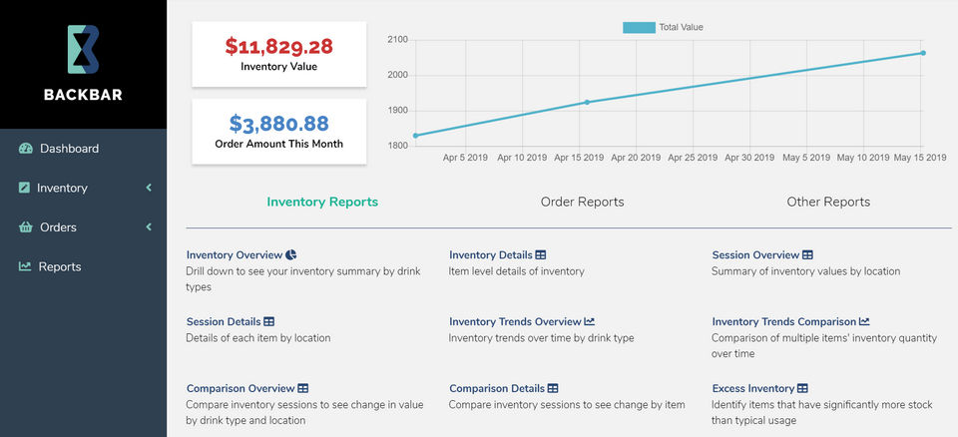The height and width of the screenshot is (437, 958).
Task: Expand the Inventory submenu chevron
Action: click(x=149, y=188)
